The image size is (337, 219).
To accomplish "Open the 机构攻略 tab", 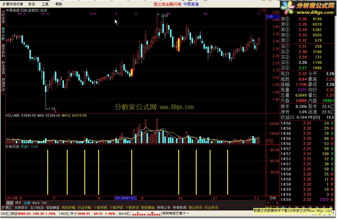I will (68, 208).
